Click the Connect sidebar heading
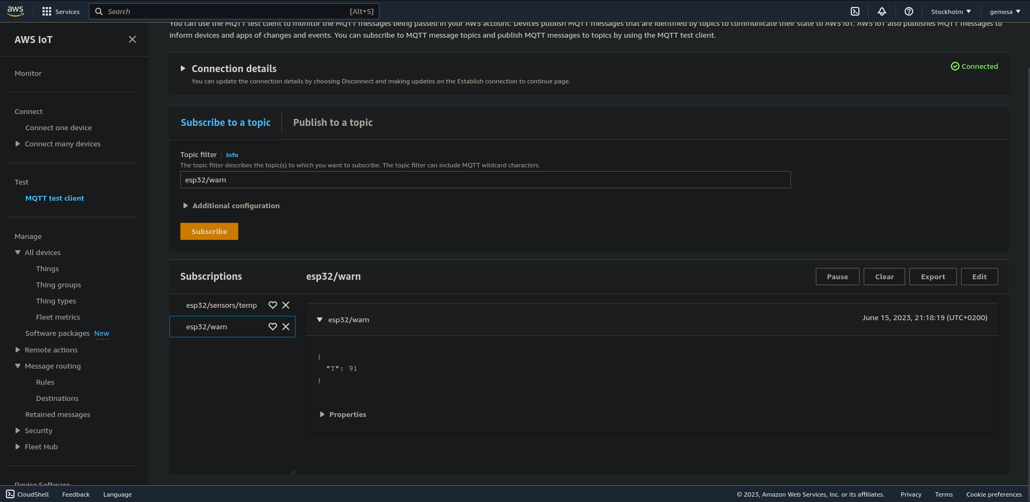Screen dimensions: 1030x502 coord(29,111)
